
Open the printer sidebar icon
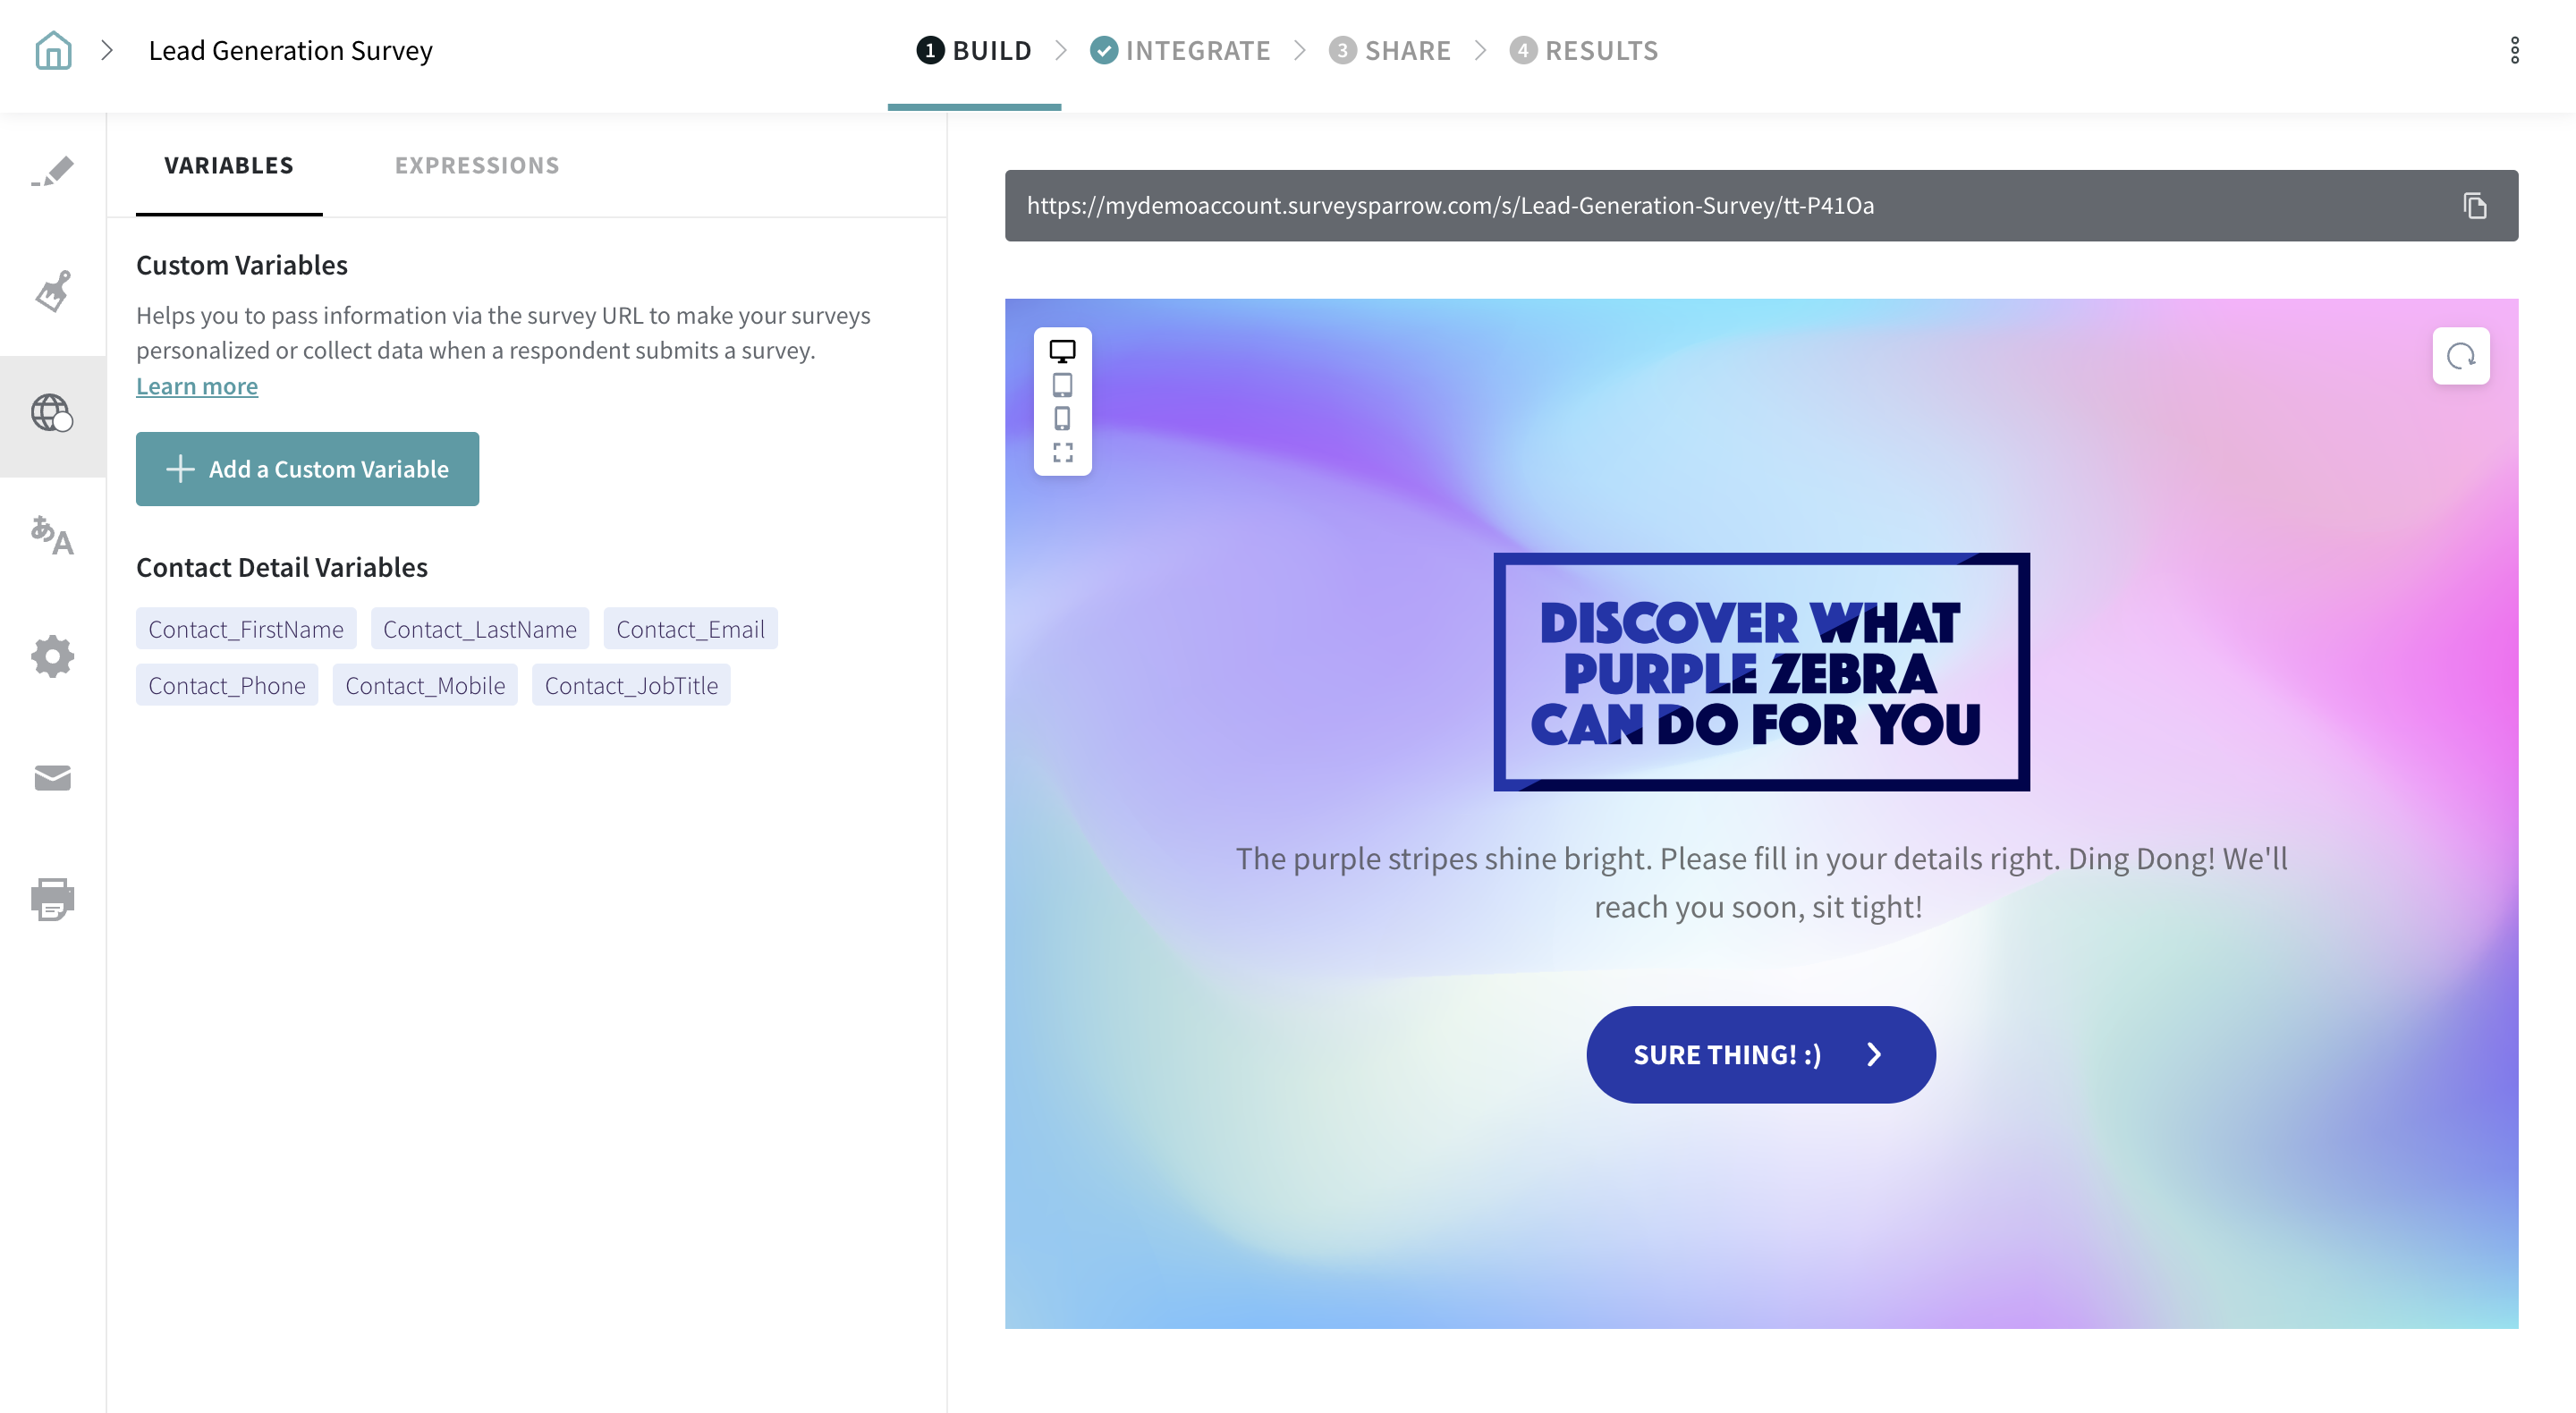coord(52,899)
